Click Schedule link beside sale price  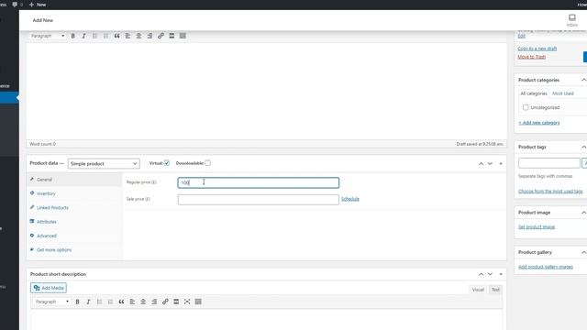350,199
